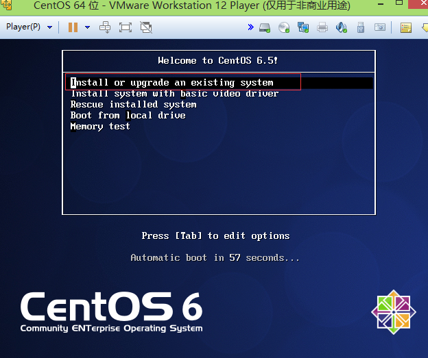
Task: Expand the double-chevron device toolbar arrow
Action: click(250, 27)
